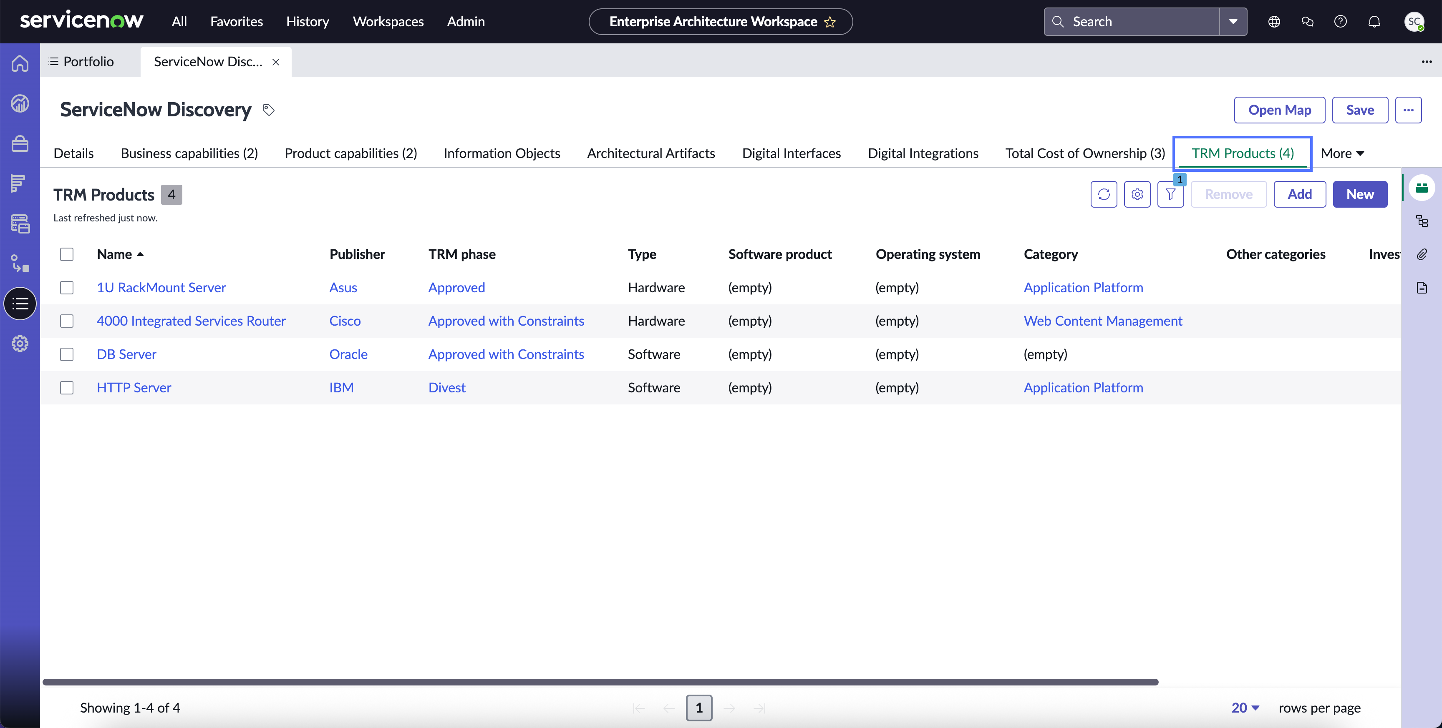Image resolution: width=1442 pixels, height=728 pixels.
Task: Open the notifications bell
Action: [1374, 22]
